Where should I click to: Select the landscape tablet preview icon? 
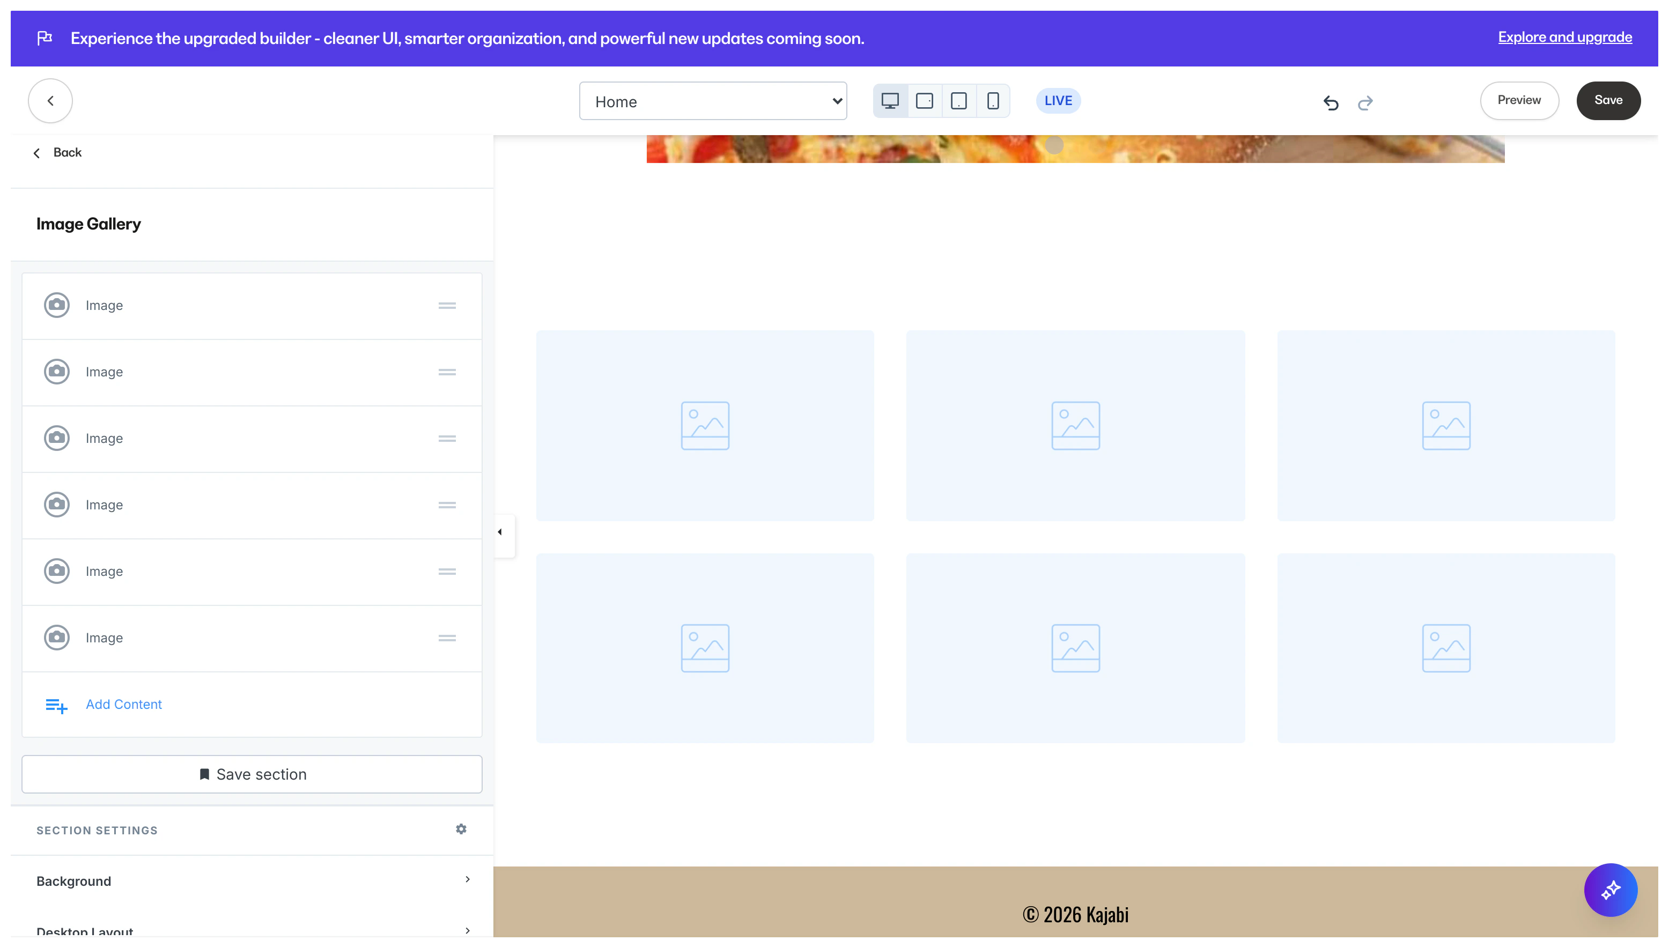click(x=924, y=101)
